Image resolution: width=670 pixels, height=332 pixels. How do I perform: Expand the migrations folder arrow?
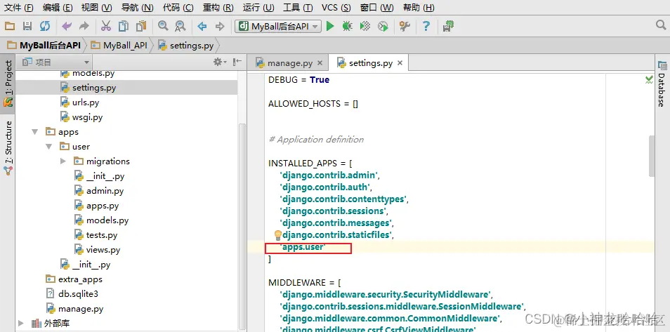[x=63, y=161]
